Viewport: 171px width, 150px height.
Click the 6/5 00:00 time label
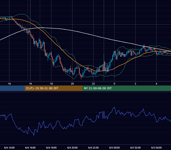pyautogui.click(x=114, y=147)
